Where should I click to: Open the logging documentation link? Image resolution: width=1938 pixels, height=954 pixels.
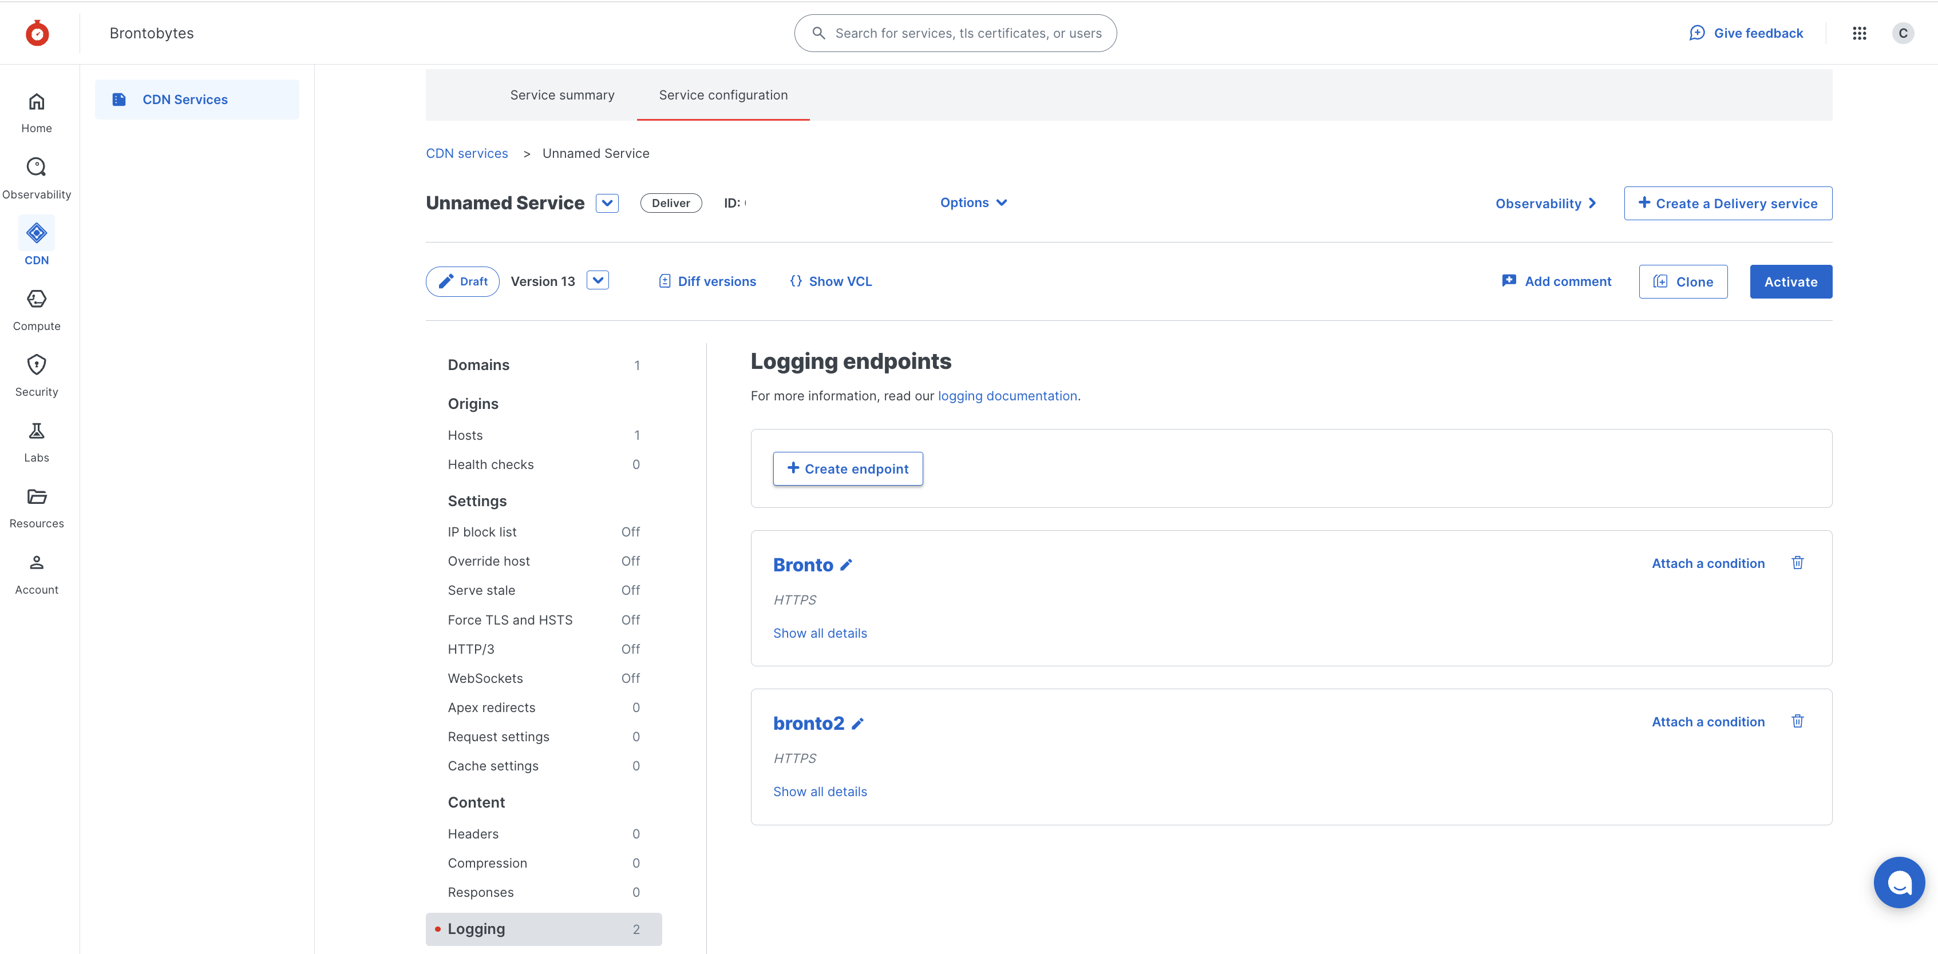1007,396
